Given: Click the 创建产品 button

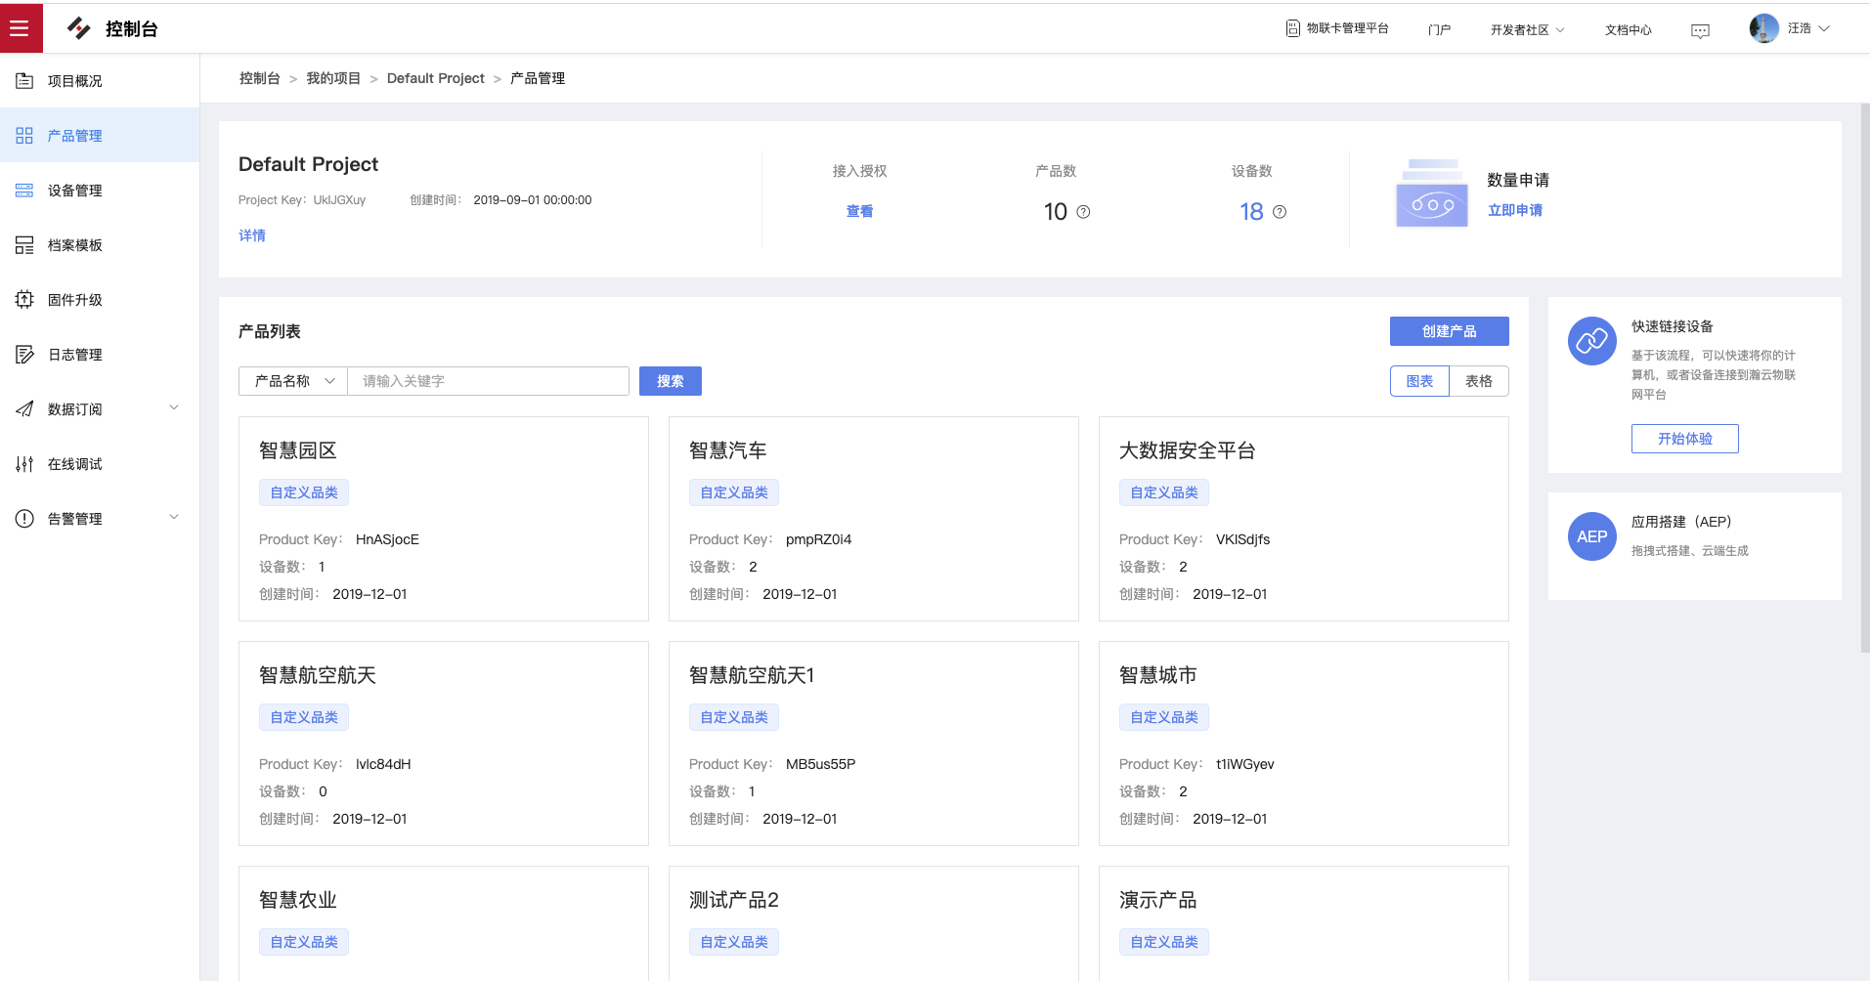Looking at the screenshot, I should 1450,331.
